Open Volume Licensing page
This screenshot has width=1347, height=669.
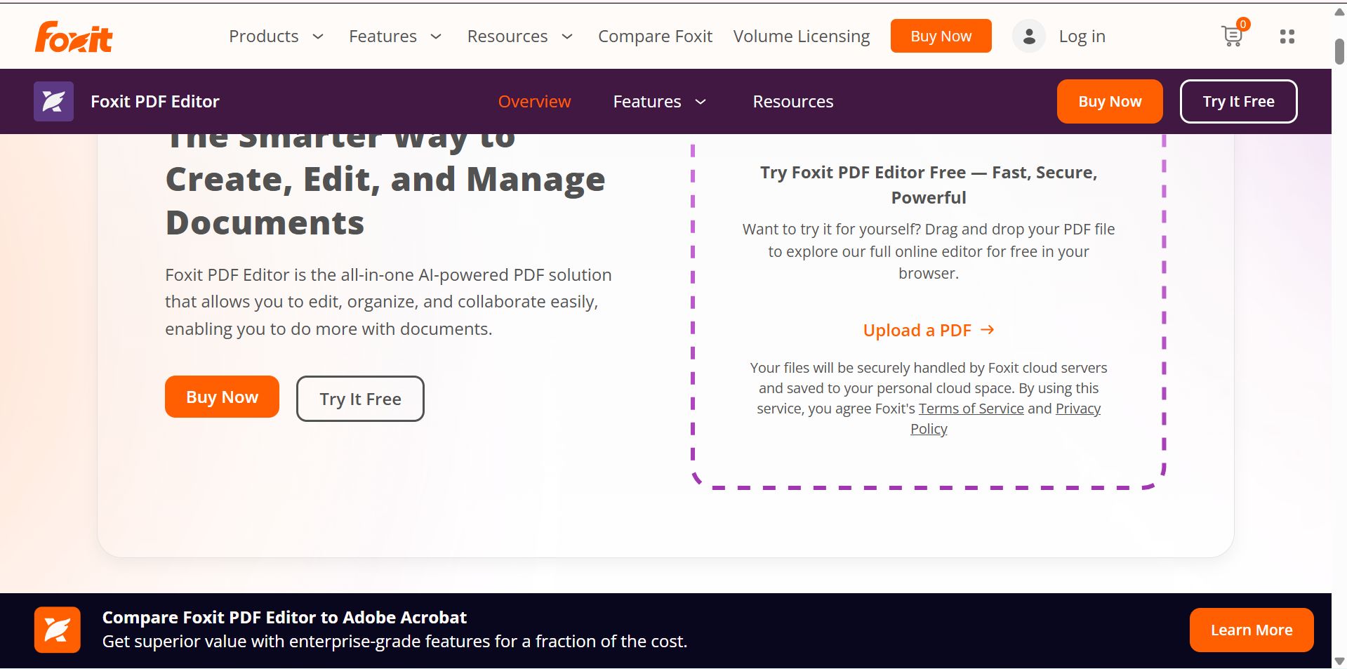(x=802, y=37)
